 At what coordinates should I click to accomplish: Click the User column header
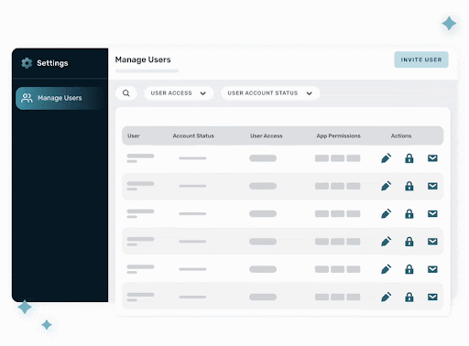[x=134, y=135]
